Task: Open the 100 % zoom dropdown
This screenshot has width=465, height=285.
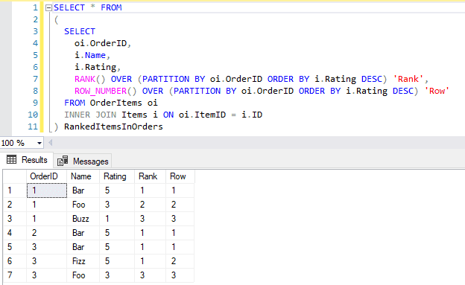Action: [39, 143]
